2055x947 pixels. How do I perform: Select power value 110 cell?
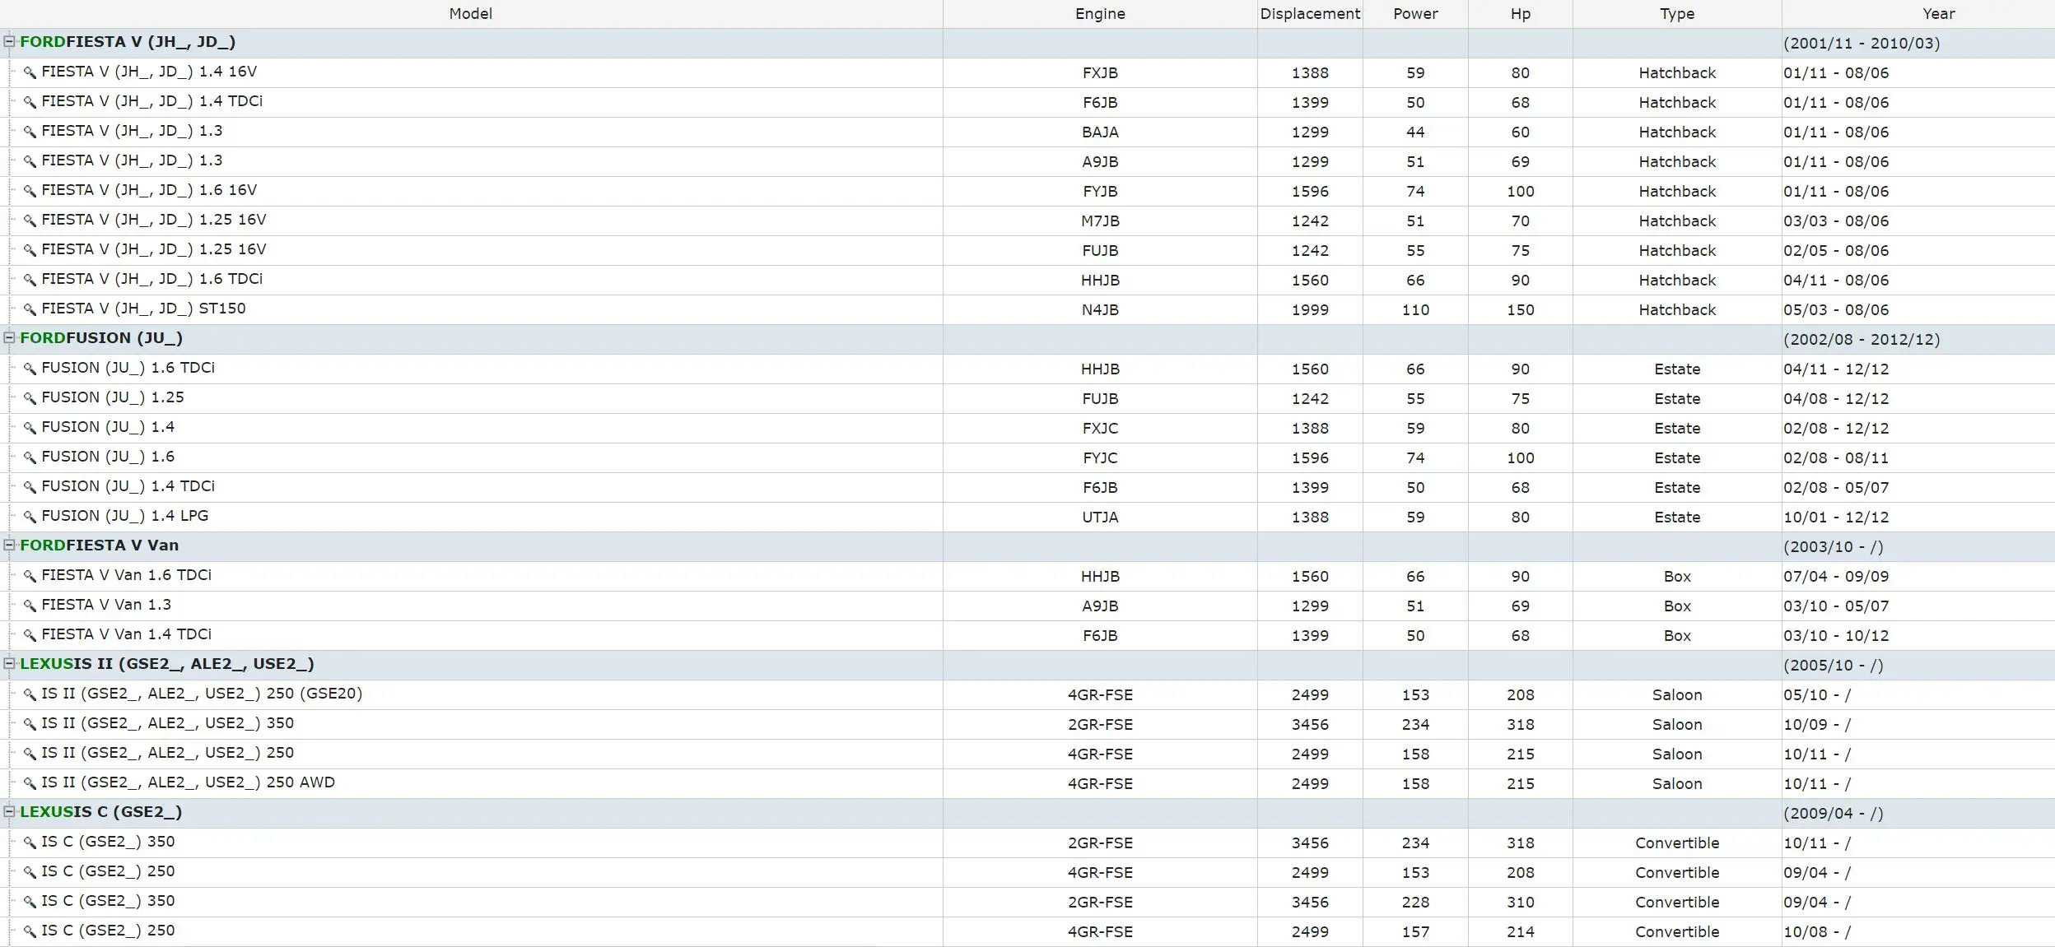click(1415, 310)
